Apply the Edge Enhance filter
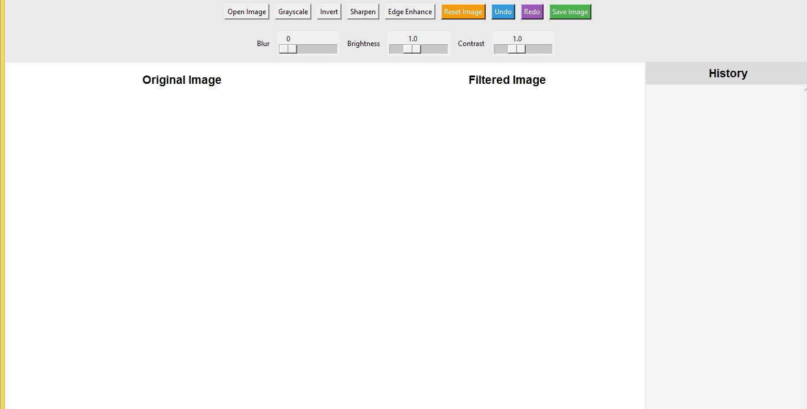The width and height of the screenshot is (807, 409). coord(410,12)
